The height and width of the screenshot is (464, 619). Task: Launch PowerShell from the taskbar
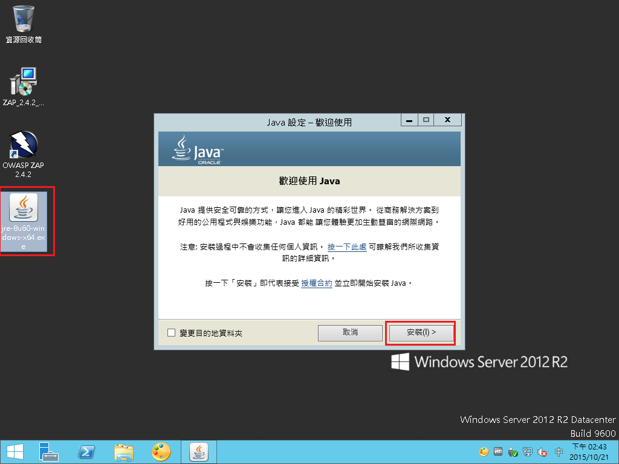coord(86,452)
